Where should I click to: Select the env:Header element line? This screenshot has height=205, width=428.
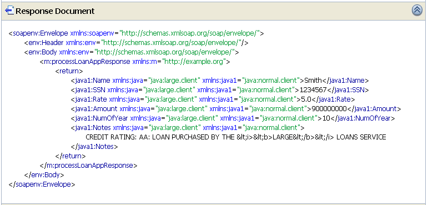[x=136, y=43]
